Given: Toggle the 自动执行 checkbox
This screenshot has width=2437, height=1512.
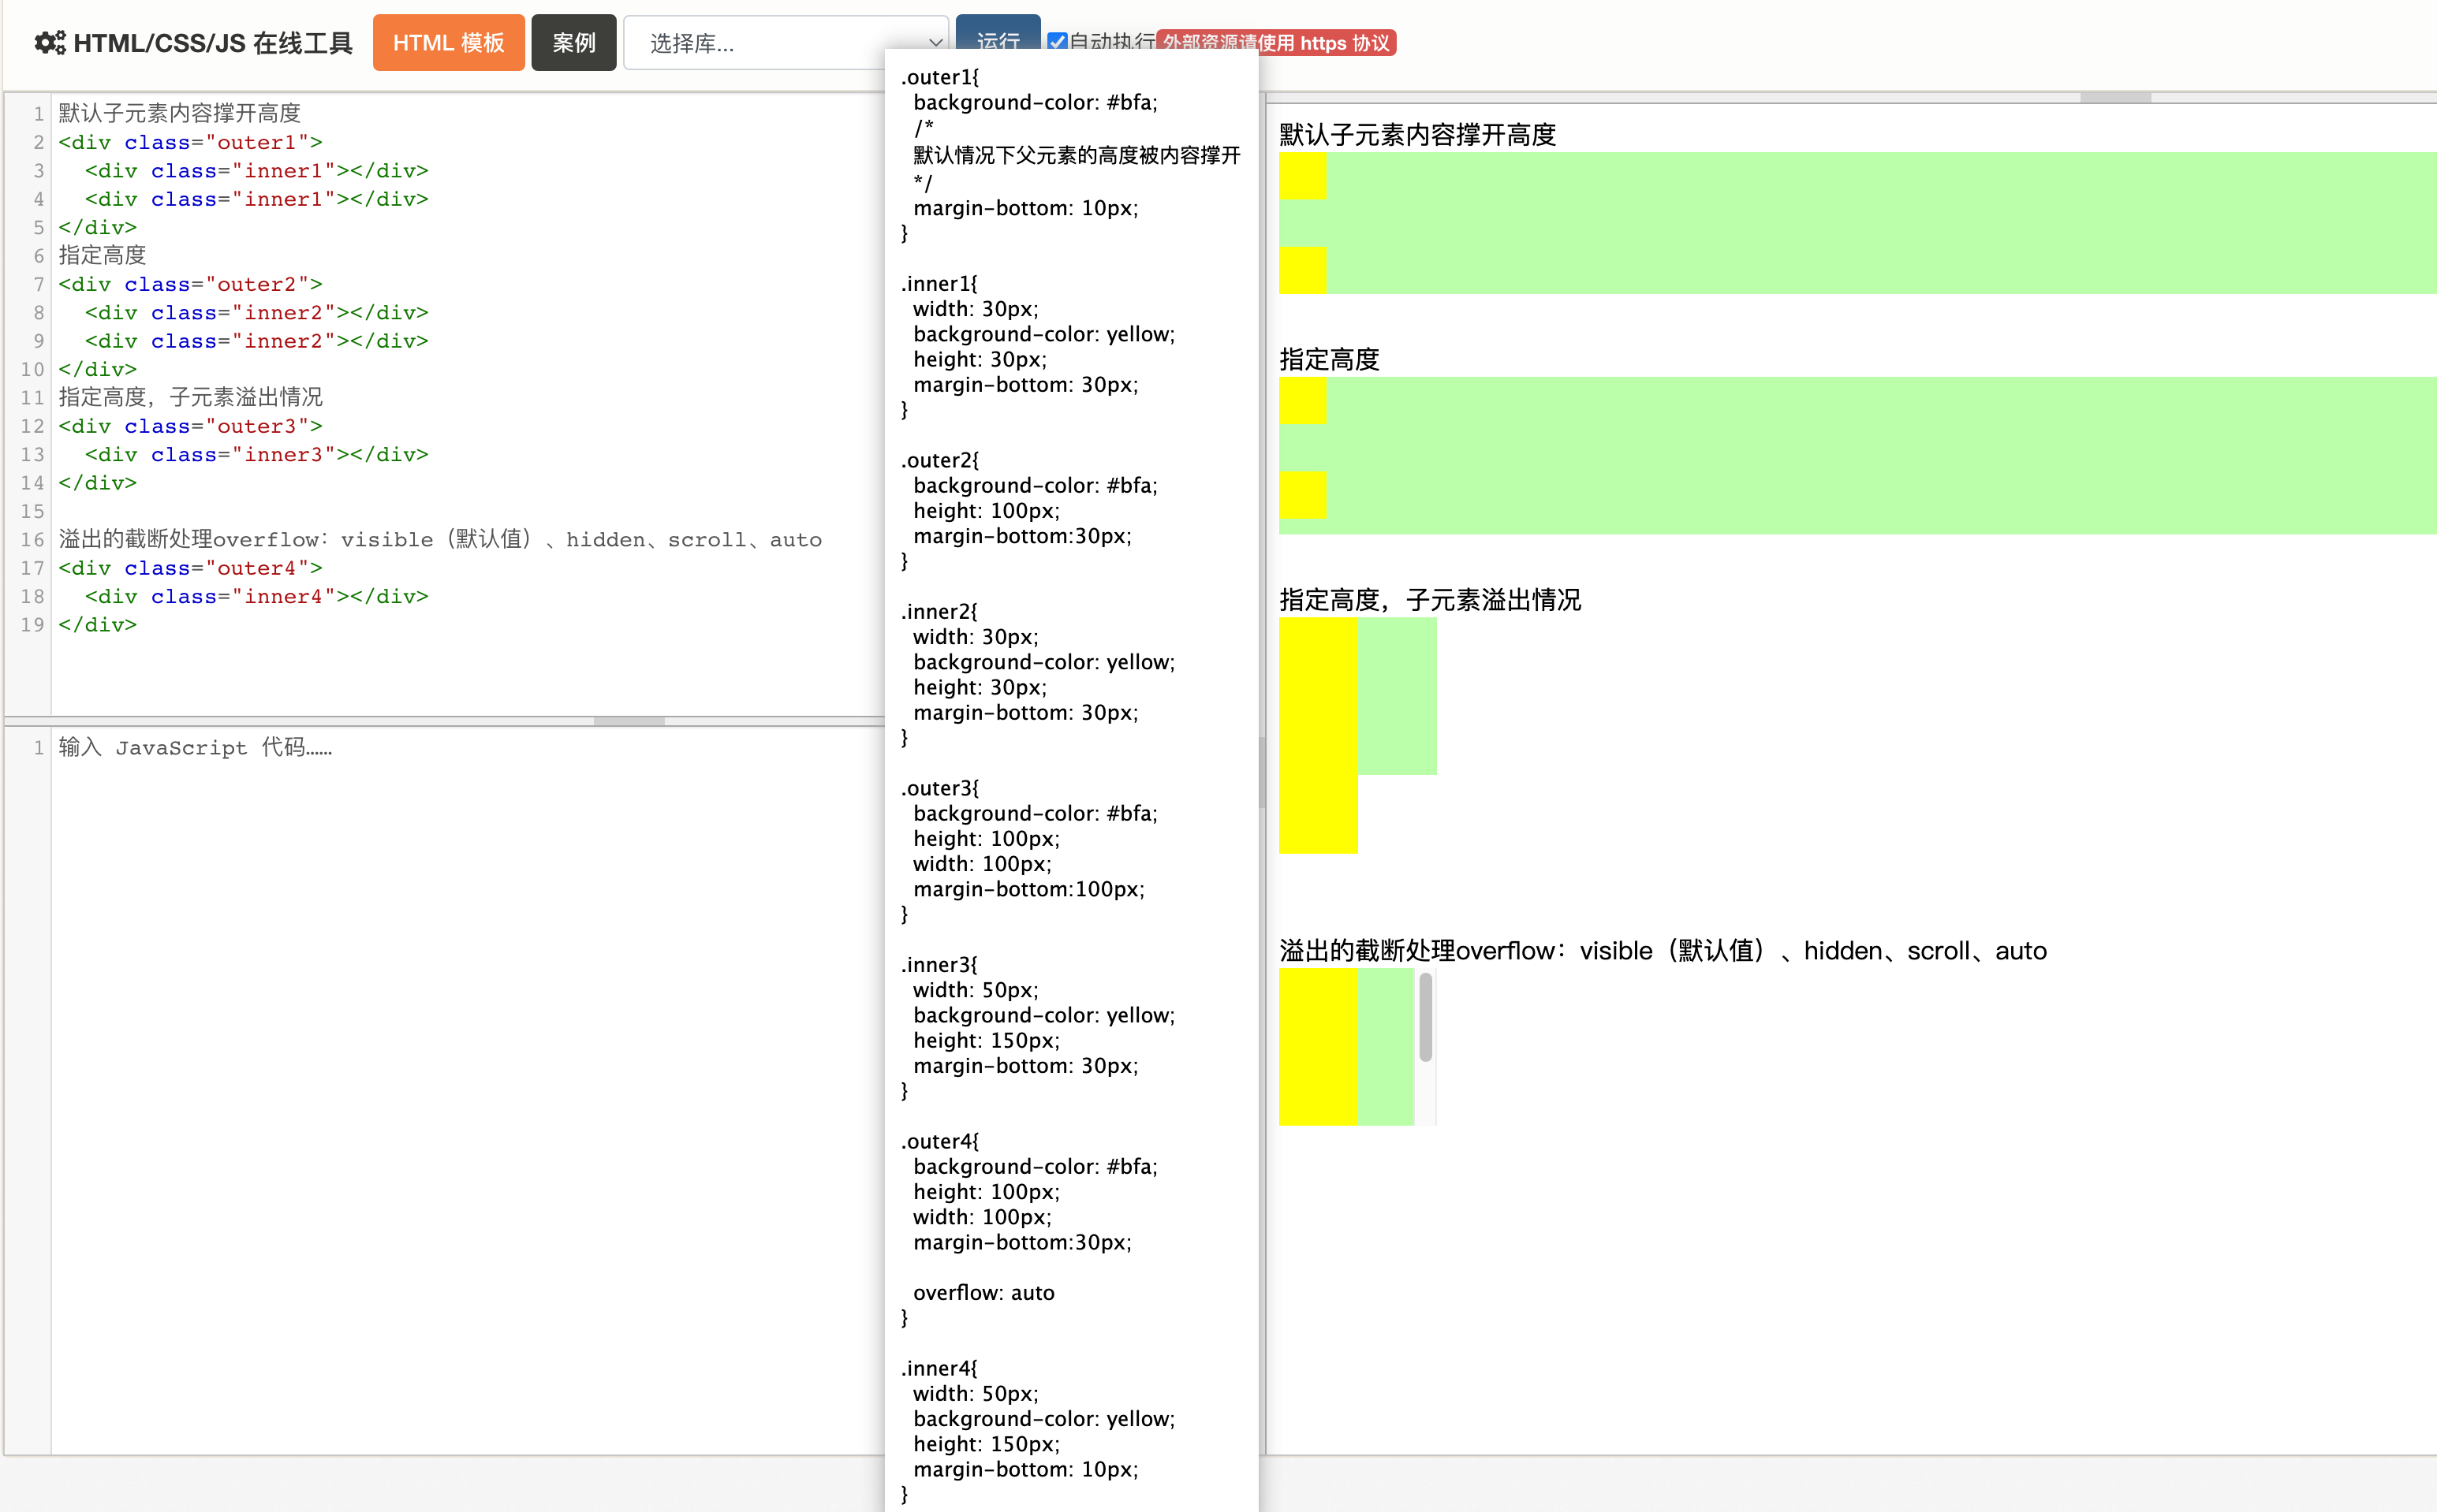Looking at the screenshot, I should 1057,42.
